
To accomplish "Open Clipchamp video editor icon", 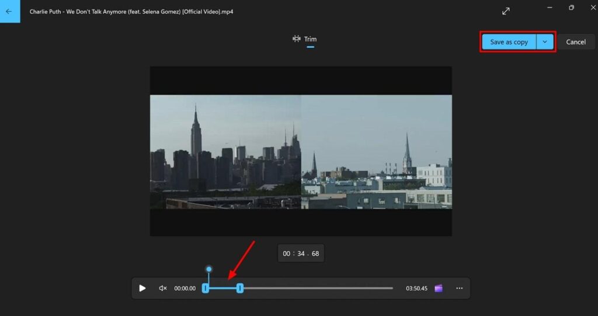I will click(x=439, y=288).
